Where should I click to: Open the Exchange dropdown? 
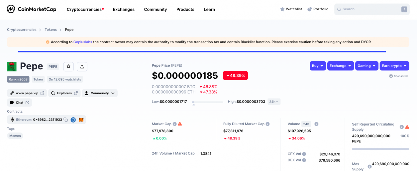(x=341, y=66)
